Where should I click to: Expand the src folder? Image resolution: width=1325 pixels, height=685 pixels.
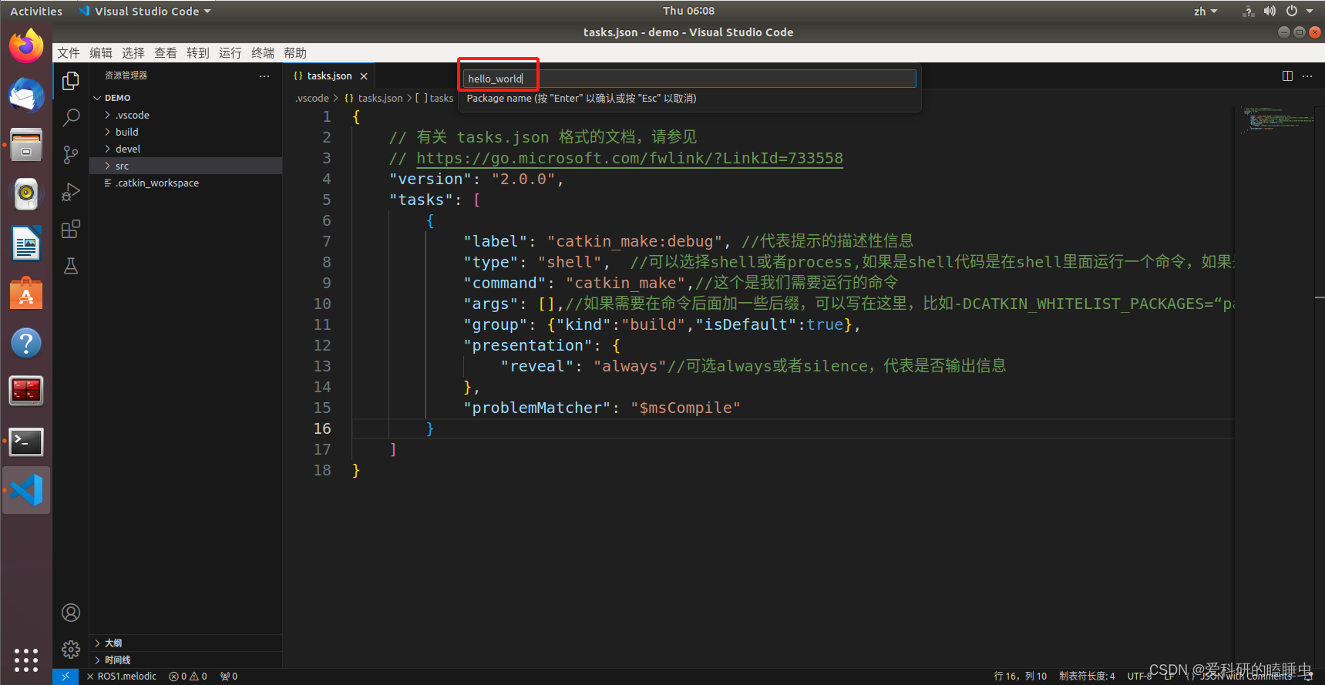click(x=186, y=166)
